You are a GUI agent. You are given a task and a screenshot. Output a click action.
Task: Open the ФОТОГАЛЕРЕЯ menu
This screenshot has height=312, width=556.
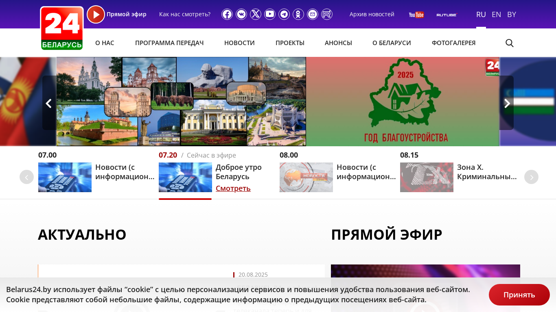453,43
